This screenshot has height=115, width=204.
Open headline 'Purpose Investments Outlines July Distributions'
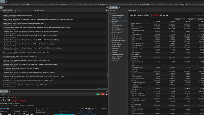[17, 15]
